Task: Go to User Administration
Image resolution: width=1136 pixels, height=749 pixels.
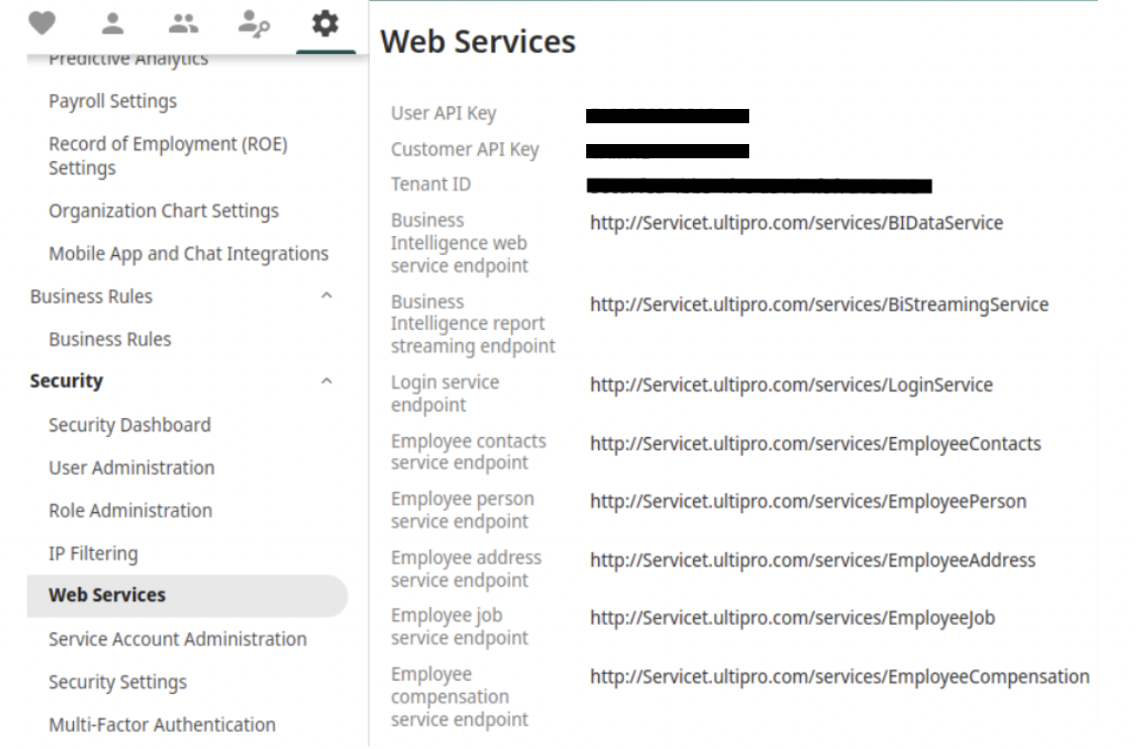Action: click(x=132, y=468)
